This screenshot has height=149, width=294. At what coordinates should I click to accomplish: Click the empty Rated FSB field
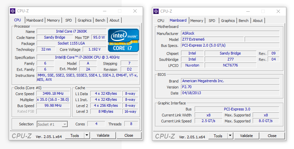pyautogui.click(x=53, y=111)
